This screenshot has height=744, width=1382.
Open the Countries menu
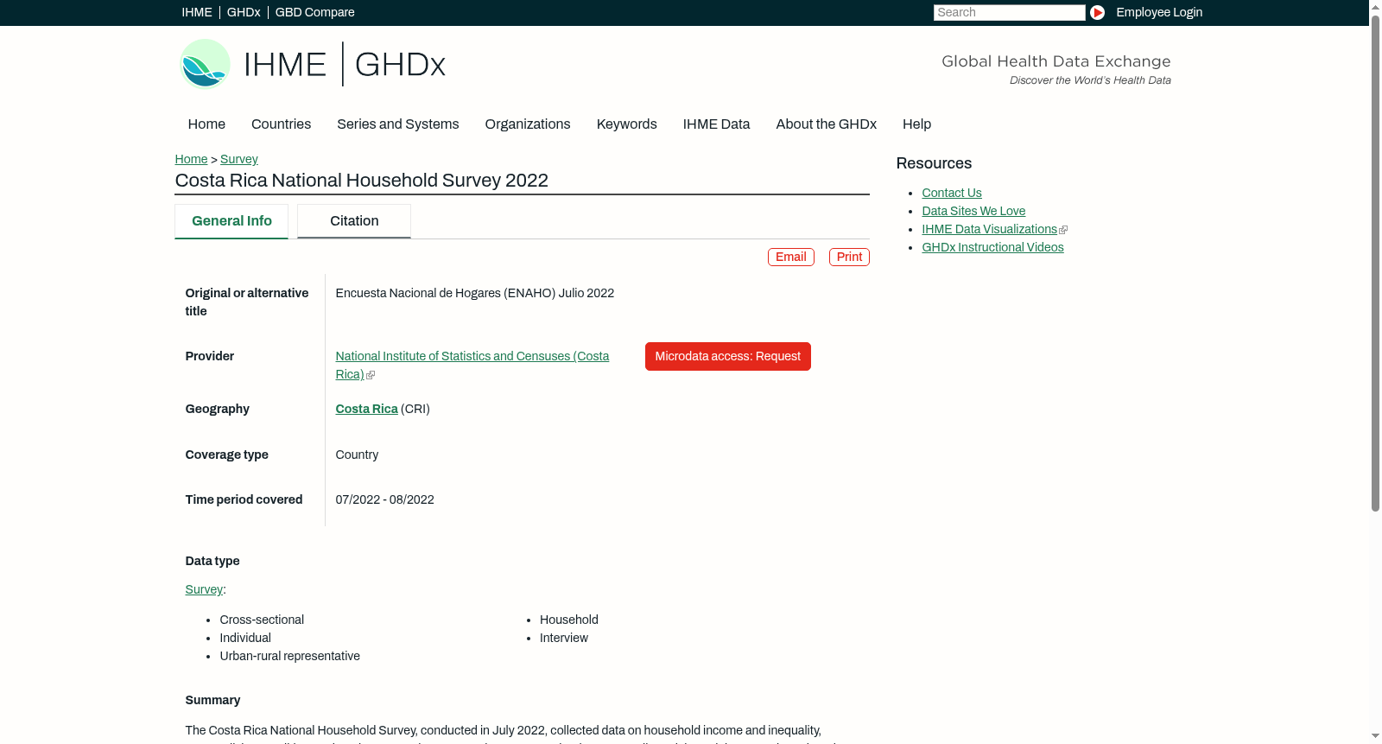281,124
